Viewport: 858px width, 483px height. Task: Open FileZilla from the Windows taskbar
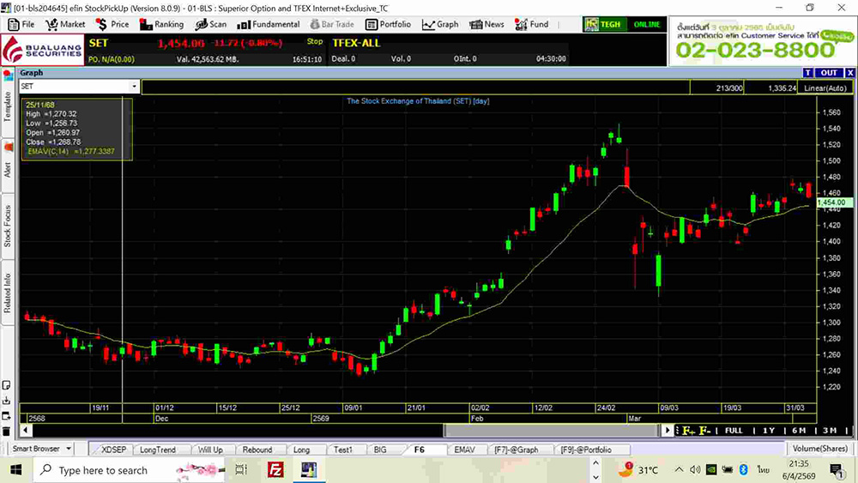[x=276, y=469]
